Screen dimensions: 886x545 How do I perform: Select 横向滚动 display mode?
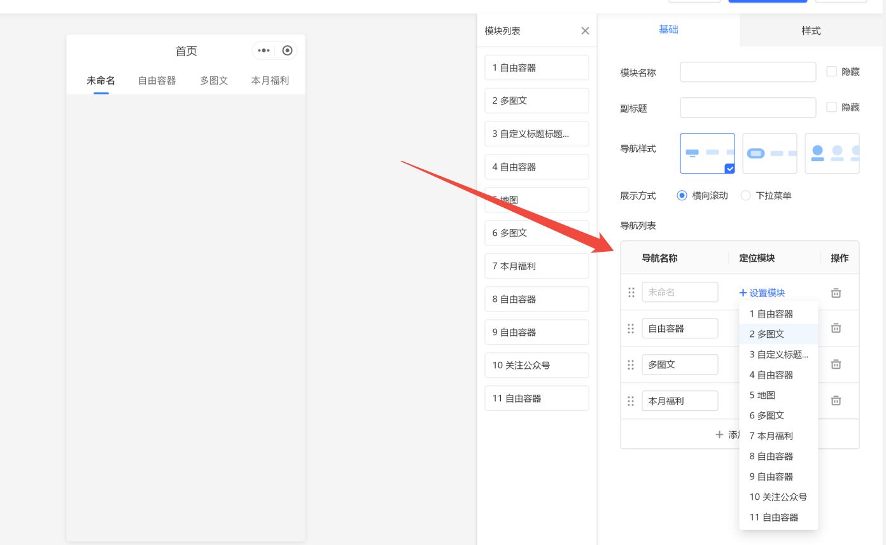682,196
